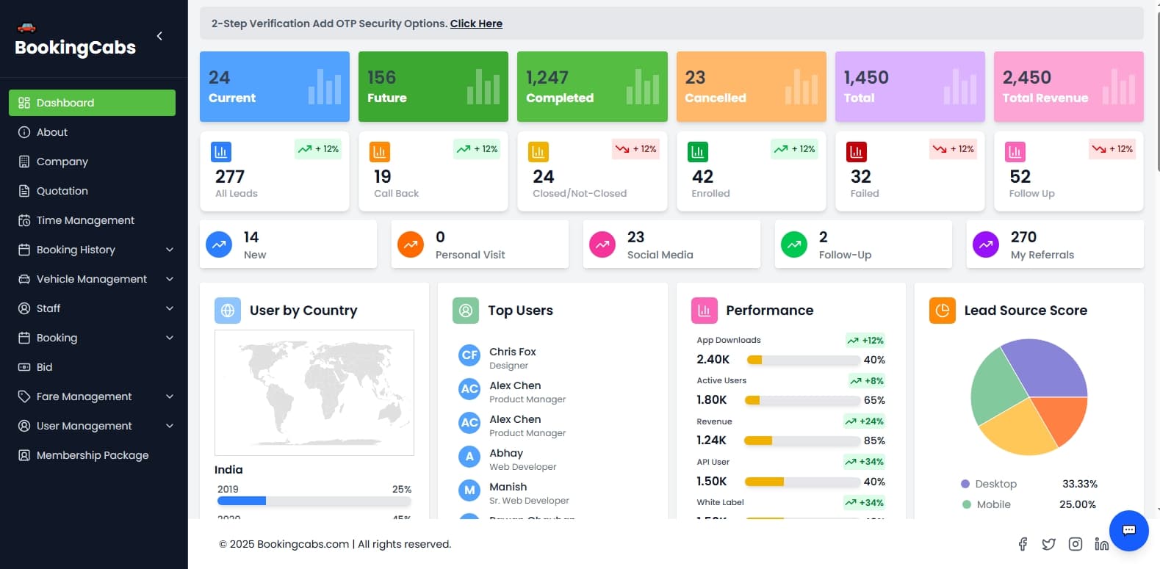Open the Total Revenue summary card
Image resolution: width=1160 pixels, height=569 pixels.
click(x=1068, y=87)
